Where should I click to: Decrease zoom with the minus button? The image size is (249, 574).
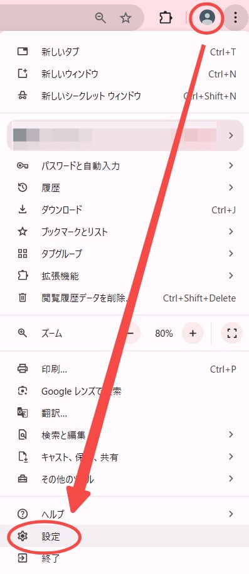131,333
